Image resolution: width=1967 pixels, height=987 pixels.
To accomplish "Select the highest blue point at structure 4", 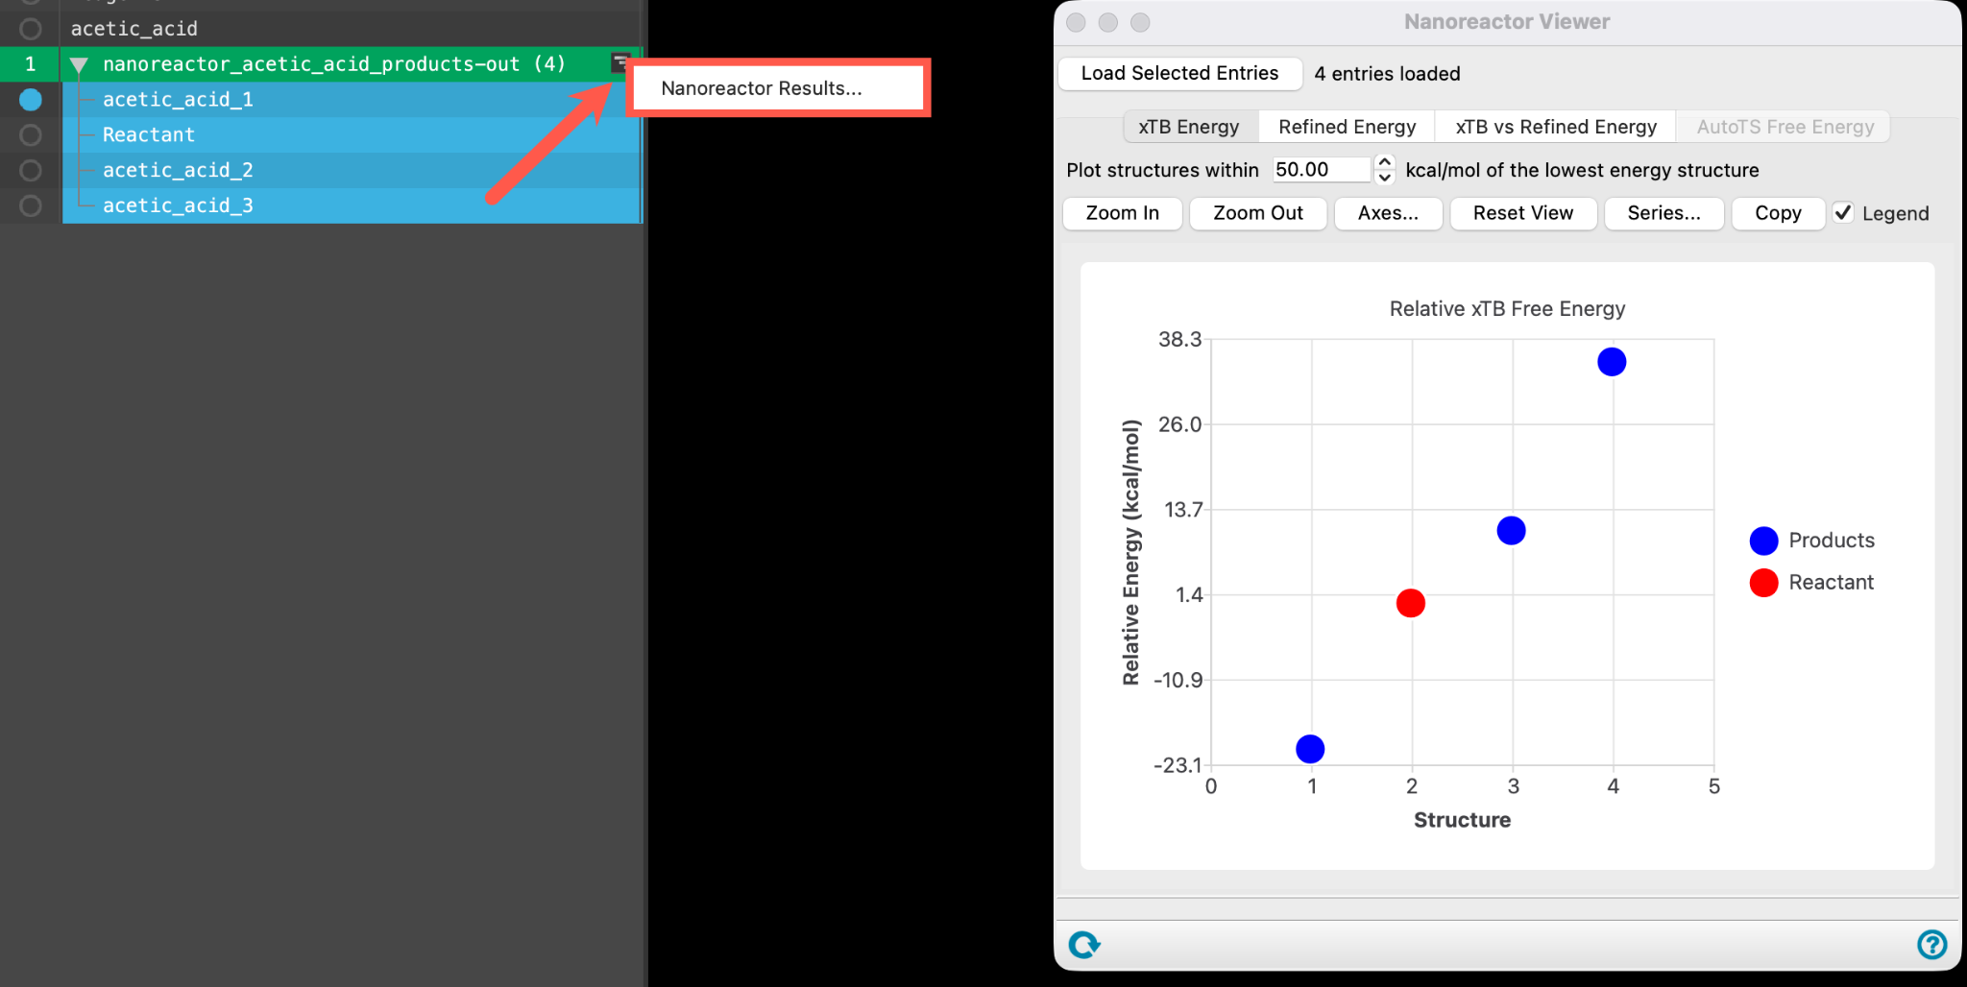I will point(1612,362).
